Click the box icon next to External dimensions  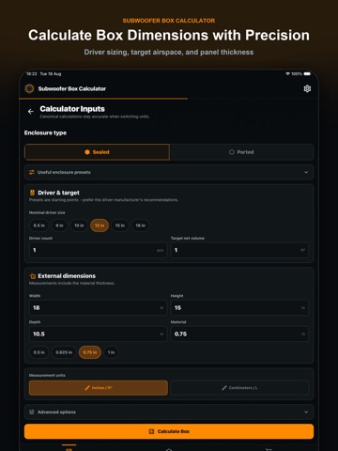click(33, 276)
